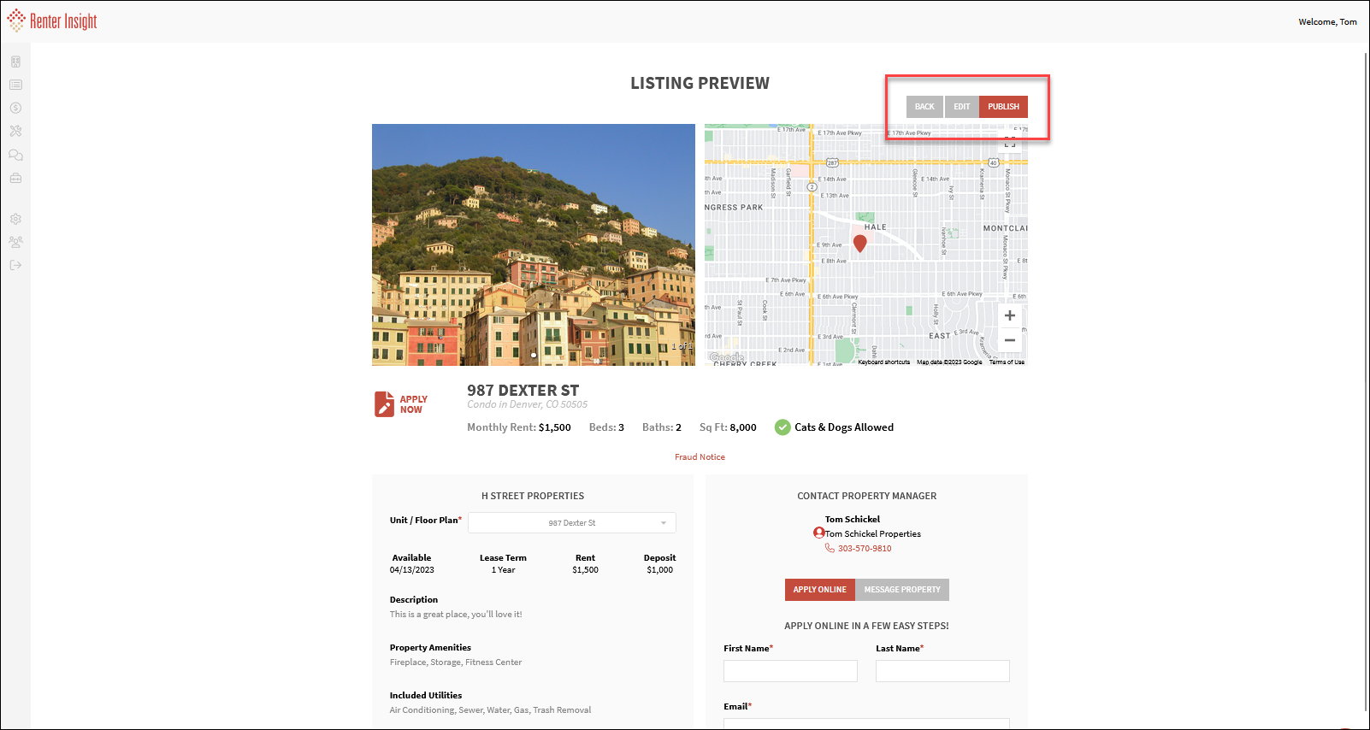
Task: Toggle map fullscreen view
Action: coord(1010,142)
